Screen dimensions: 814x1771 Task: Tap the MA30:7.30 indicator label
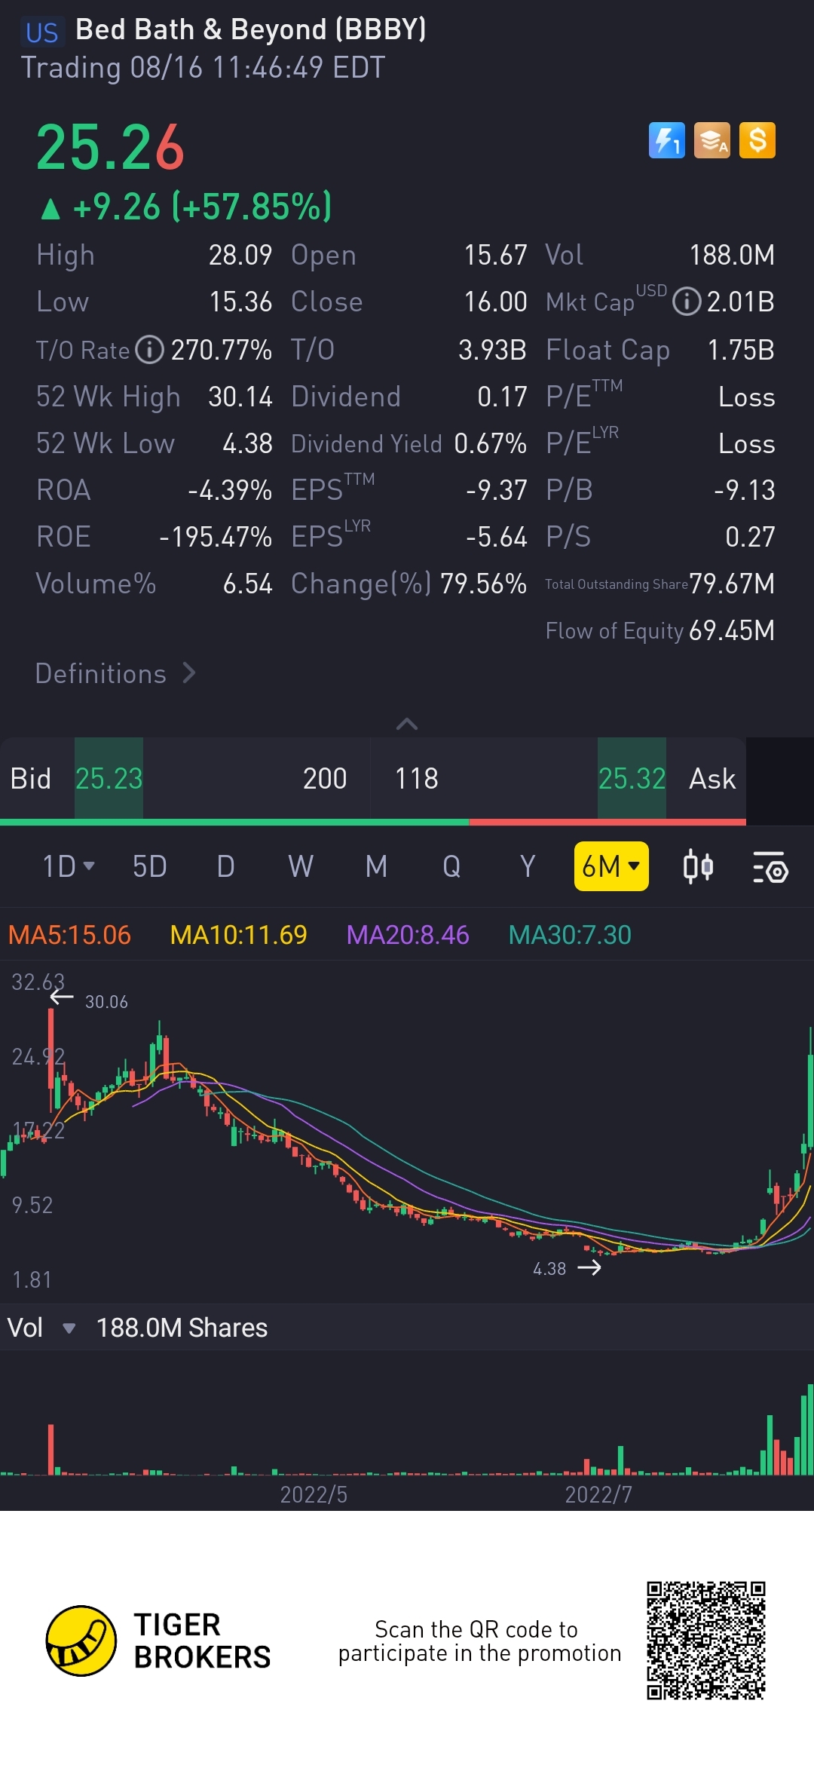(x=570, y=935)
